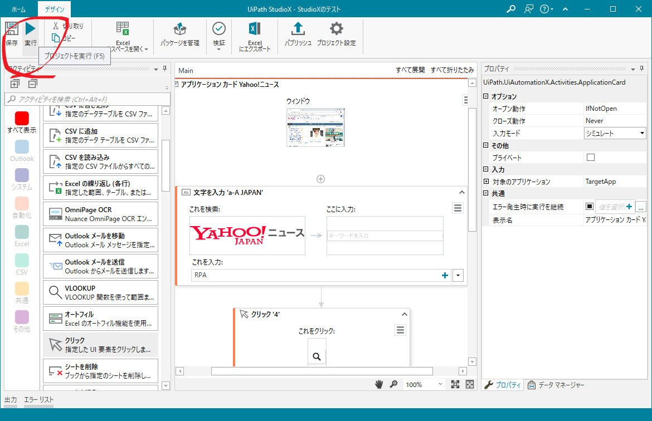Switch to the デザイン tab
The height and width of the screenshot is (421, 652).
point(55,9)
